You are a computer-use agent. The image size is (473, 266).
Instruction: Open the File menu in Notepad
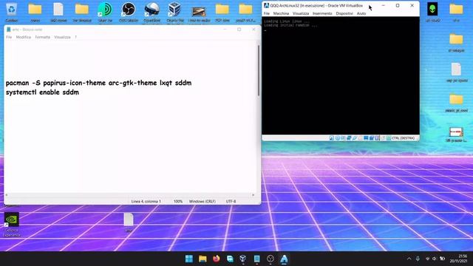click(9, 37)
